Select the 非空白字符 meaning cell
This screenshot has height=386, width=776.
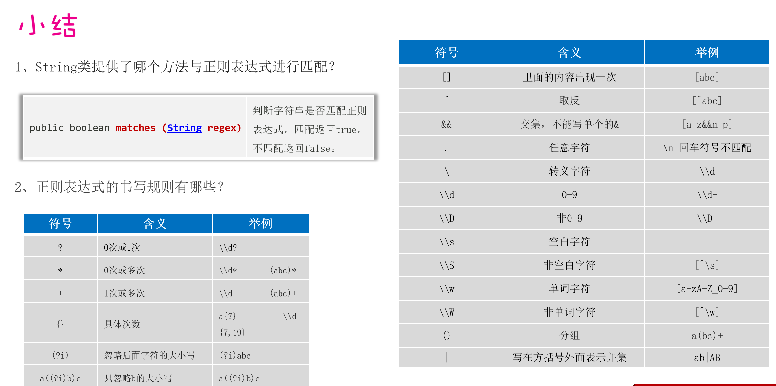569,265
